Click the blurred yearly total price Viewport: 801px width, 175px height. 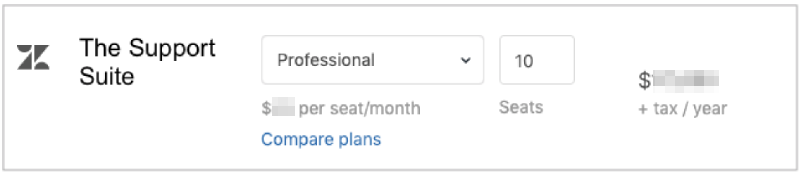tap(685, 79)
